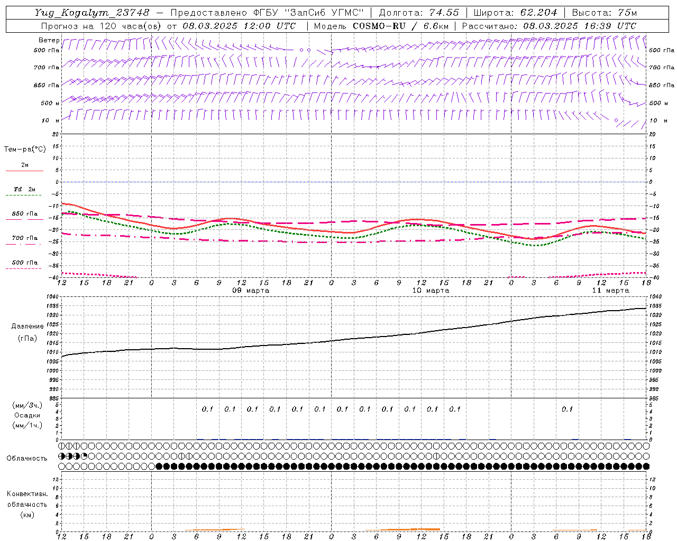
Task: Select the longitude value Долгота: 74.55
Action: point(419,13)
